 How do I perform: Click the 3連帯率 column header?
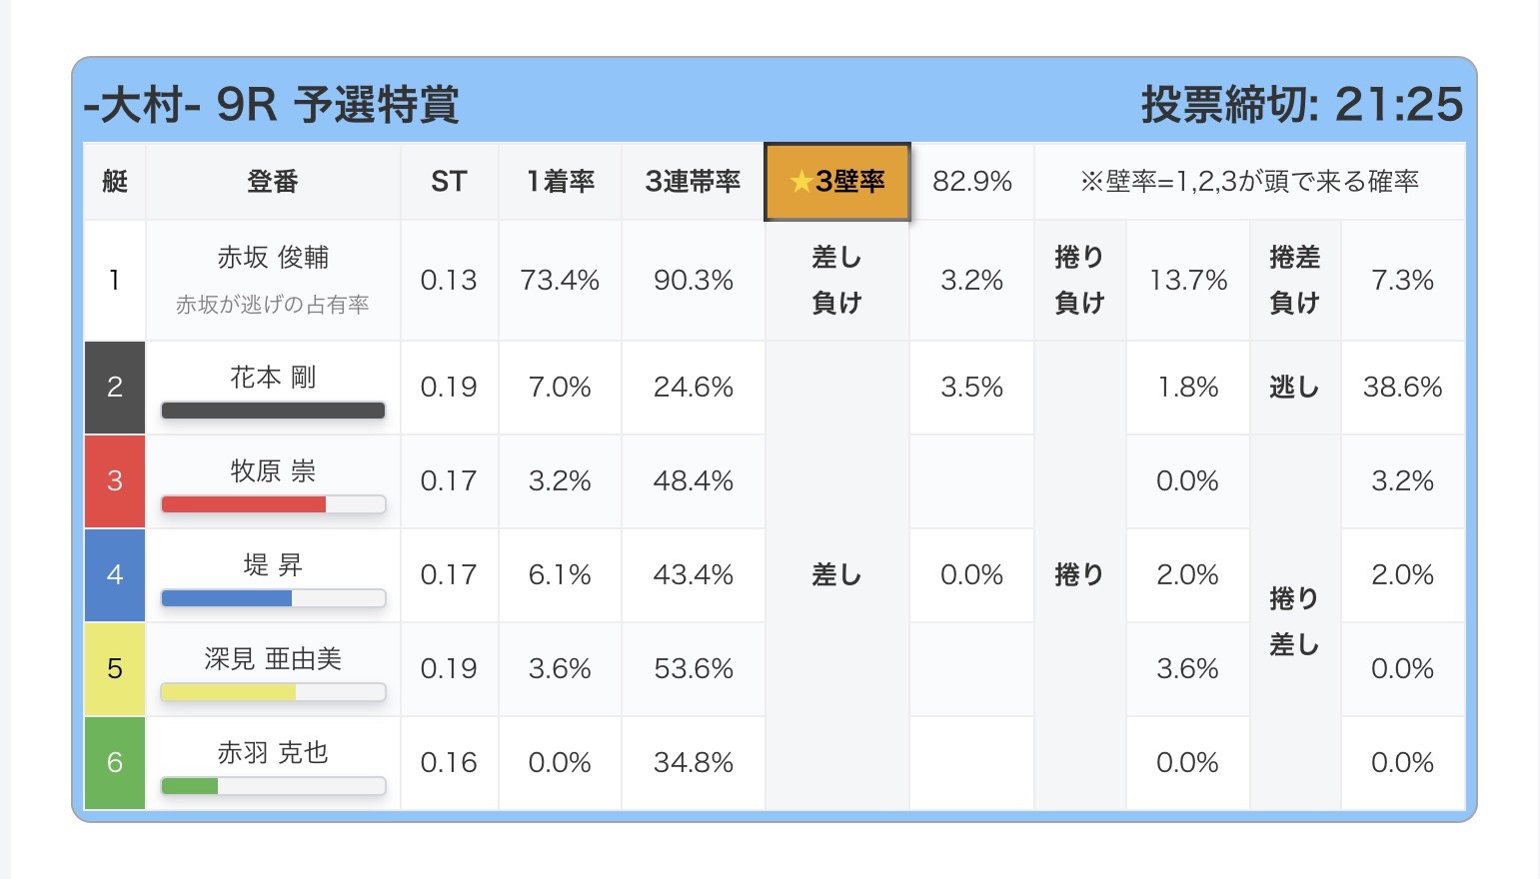coord(693,181)
